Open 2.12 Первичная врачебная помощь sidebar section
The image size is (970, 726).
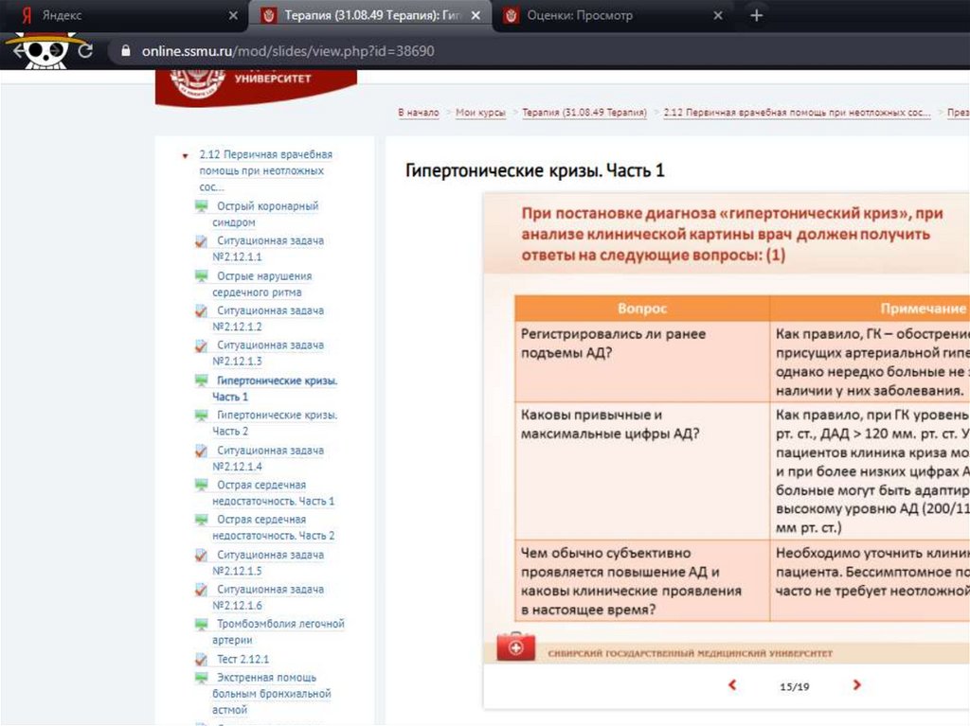(265, 170)
